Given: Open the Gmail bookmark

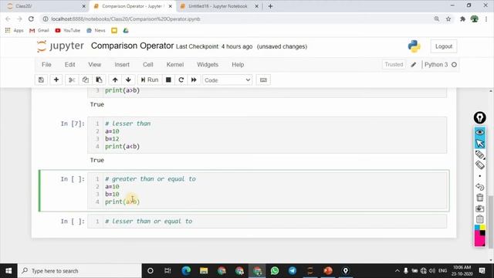Looking at the screenshot, I should click(39, 31).
